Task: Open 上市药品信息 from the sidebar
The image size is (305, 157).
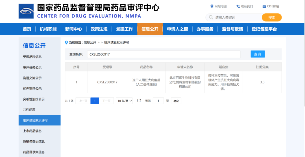Action: point(32,131)
